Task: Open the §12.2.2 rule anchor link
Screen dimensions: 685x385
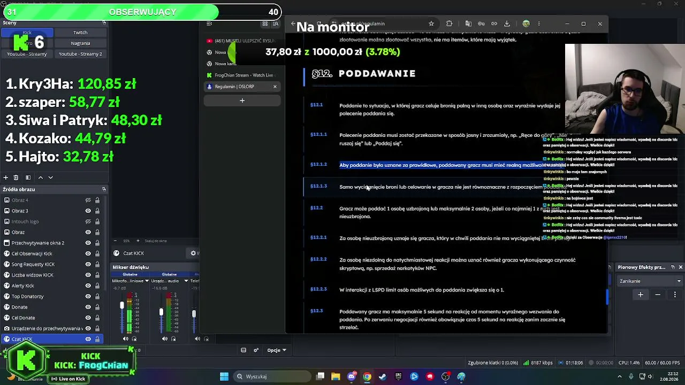Action: (318, 260)
